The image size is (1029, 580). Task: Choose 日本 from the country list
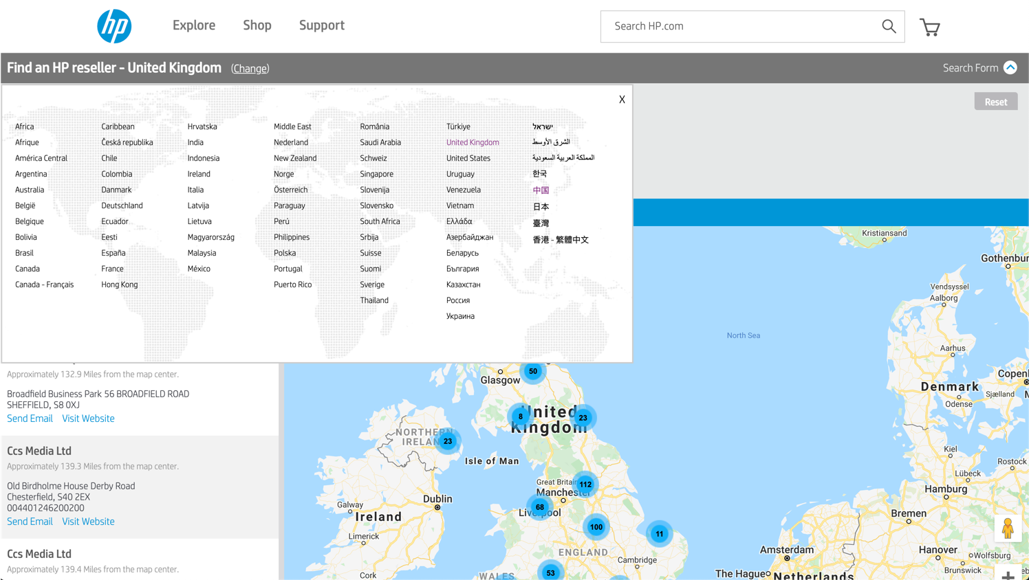541,207
